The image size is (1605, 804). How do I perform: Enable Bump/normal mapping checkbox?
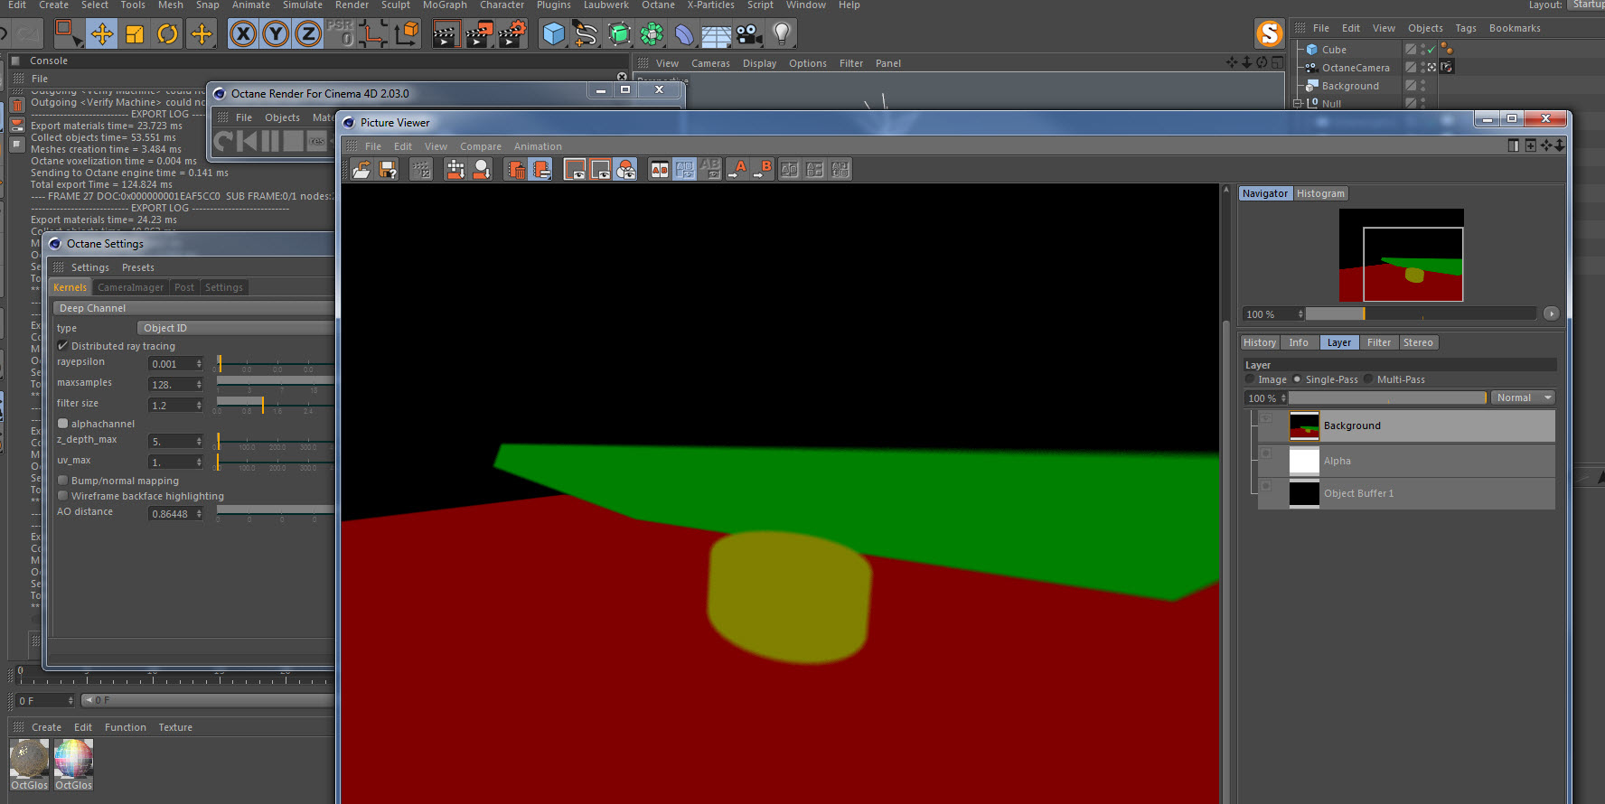[x=62, y=481]
